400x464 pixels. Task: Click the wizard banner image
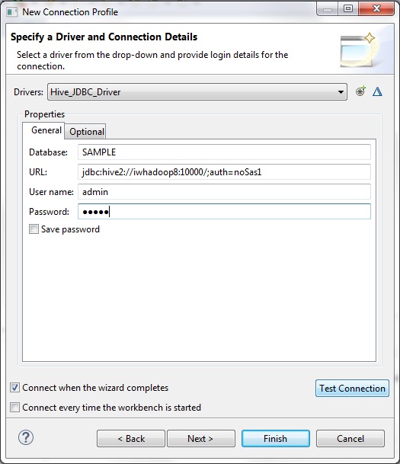[x=359, y=50]
